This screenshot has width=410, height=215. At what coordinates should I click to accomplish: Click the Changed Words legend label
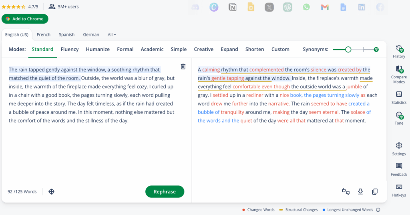click(261, 210)
